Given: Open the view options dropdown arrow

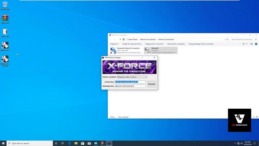Looking at the screenshot, I should tap(247, 44).
